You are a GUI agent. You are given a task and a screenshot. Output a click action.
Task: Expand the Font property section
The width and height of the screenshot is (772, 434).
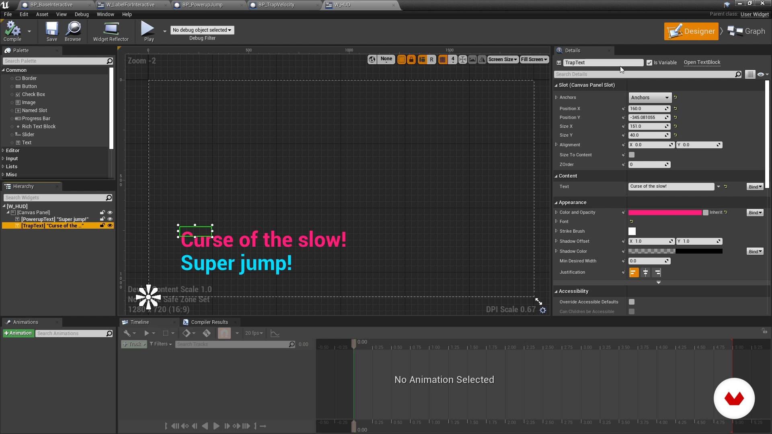(x=556, y=221)
